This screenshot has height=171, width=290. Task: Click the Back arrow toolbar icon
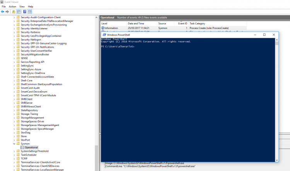click(x=3, y=12)
